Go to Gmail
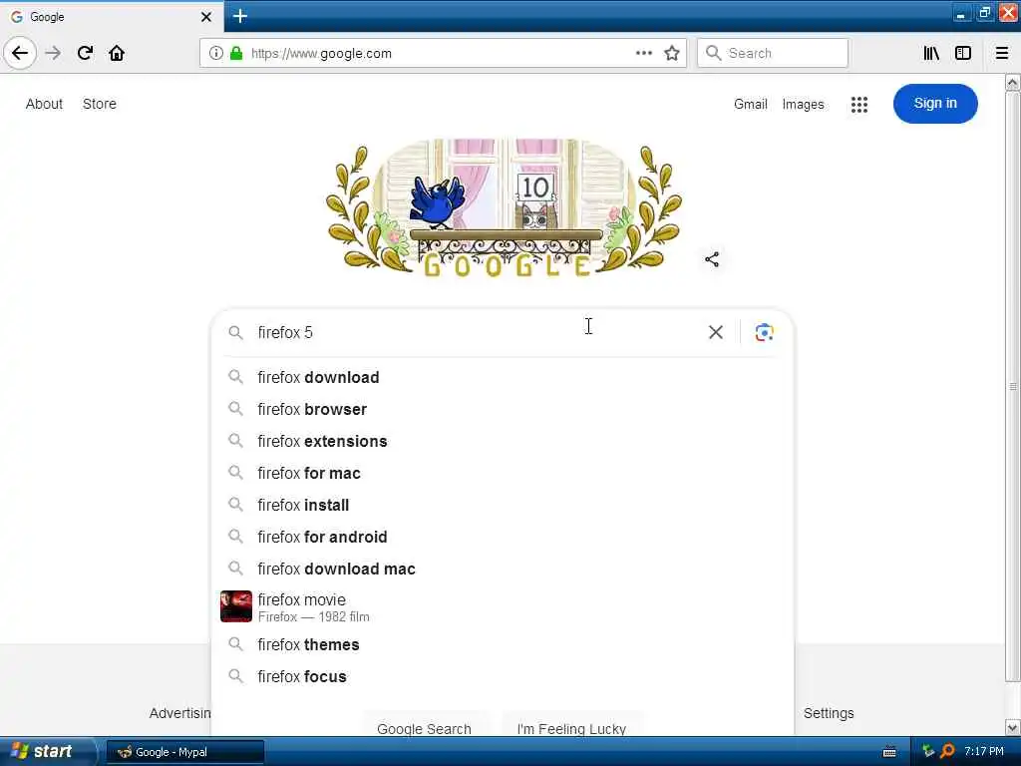 750,104
